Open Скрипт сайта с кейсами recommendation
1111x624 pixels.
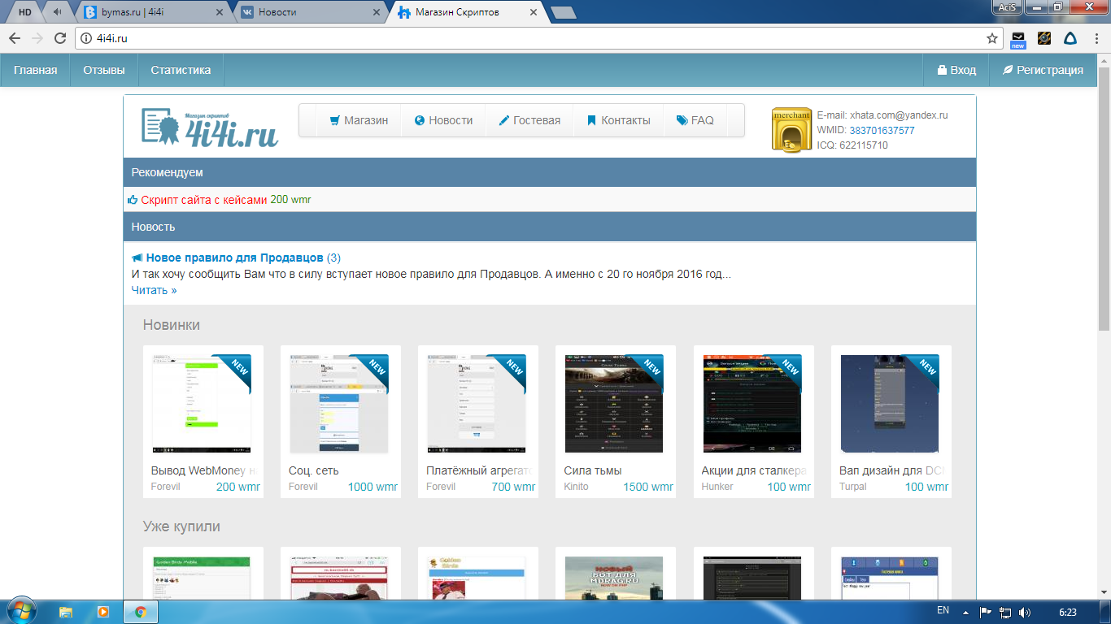tap(203, 200)
